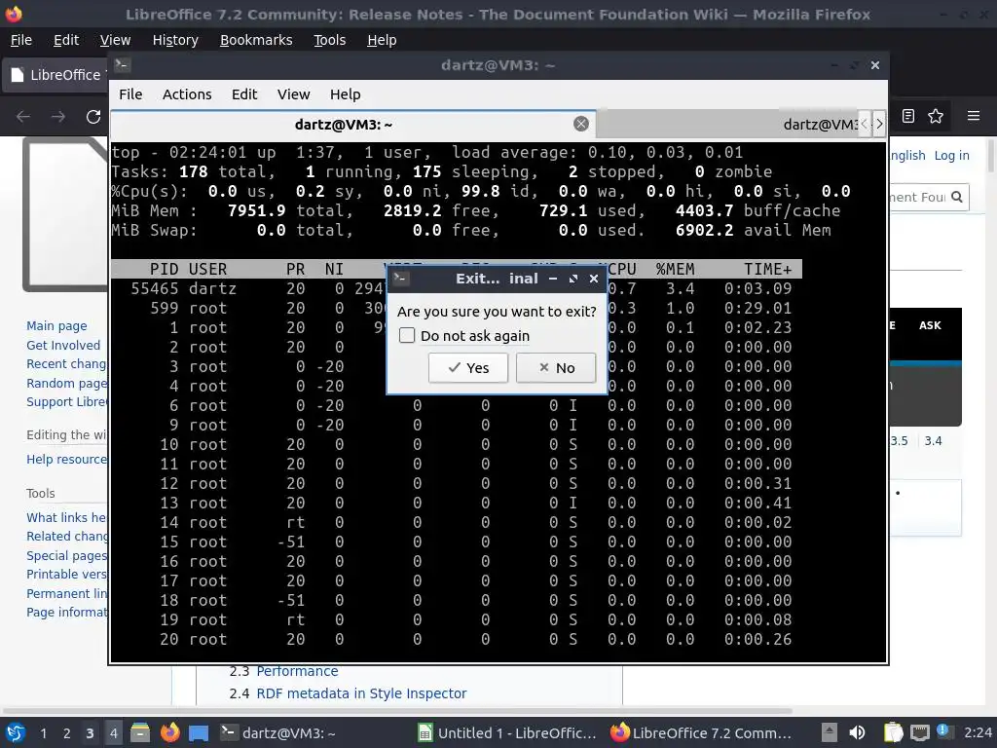Open the terminal File menu

click(x=130, y=94)
